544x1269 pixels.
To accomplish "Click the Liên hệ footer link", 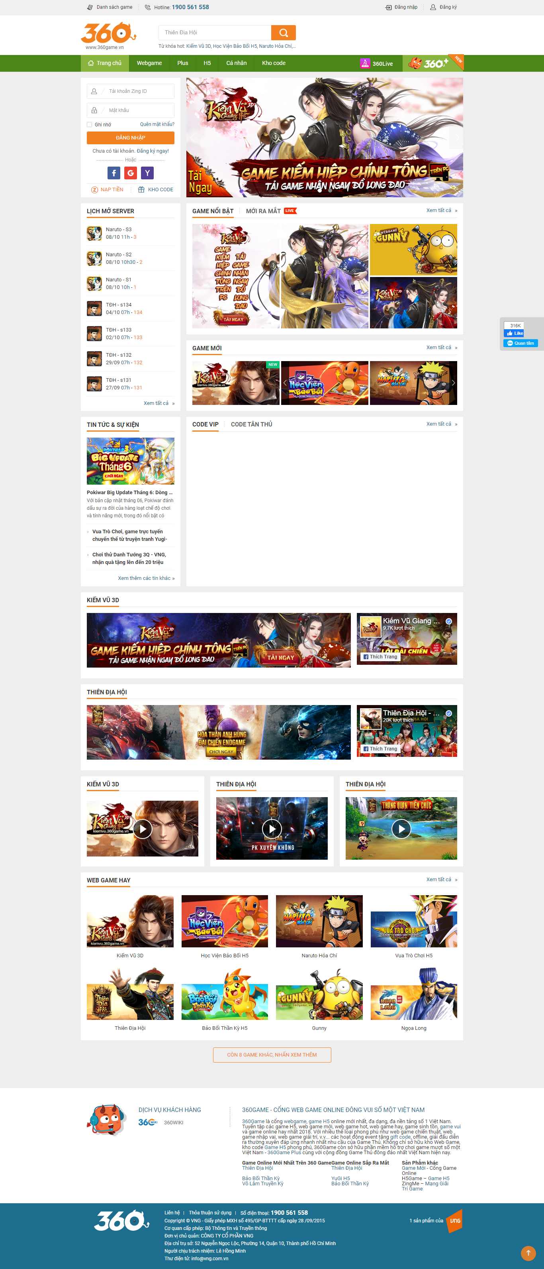I will coord(172,1213).
